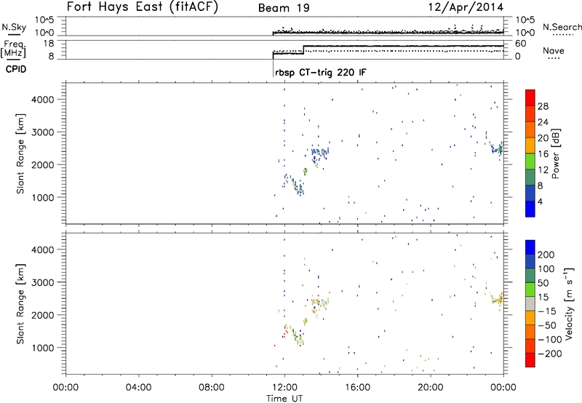Image resolution: width=582 pixels, height=403 pixels.
Task: Click the red top segment of Power colorbar
Action: (x=530, y=97)
